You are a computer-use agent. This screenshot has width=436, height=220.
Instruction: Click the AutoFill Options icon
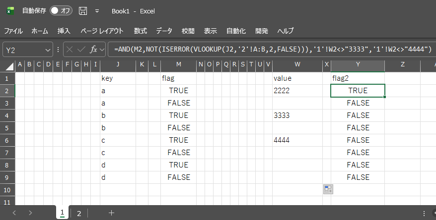[328, 189]
